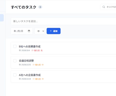Click the すべてのタスク heading
Image resolution: width=116 pixels, height=96 pixels.
coord(24,7)
